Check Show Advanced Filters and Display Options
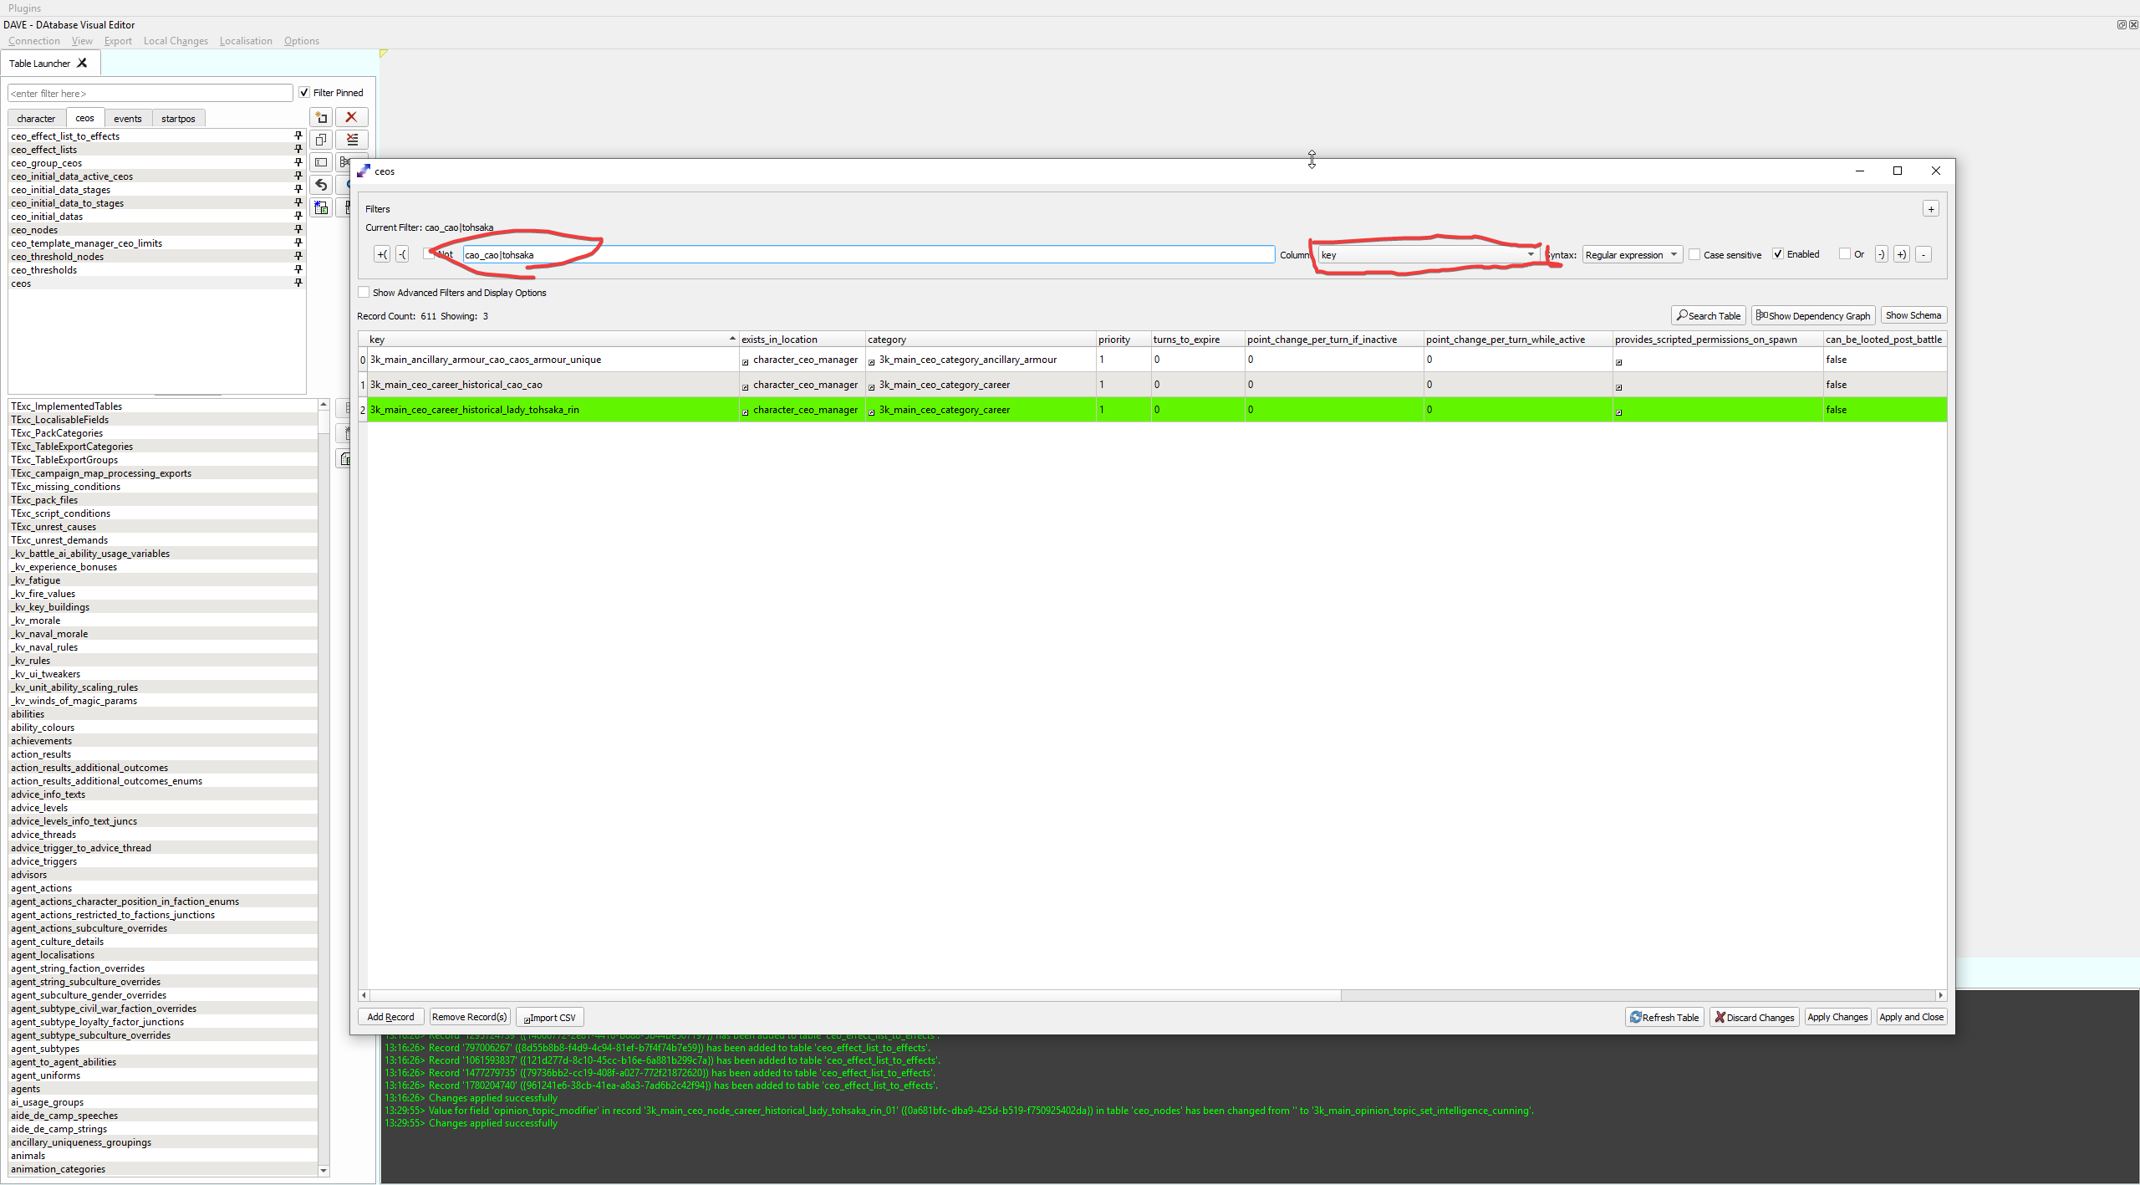Screen dimensions: 2140x1185 tap(364, 293)
